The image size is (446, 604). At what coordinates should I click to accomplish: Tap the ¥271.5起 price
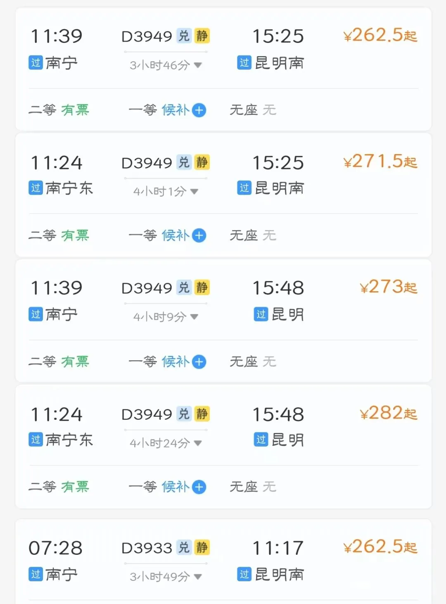click(380, 162)
